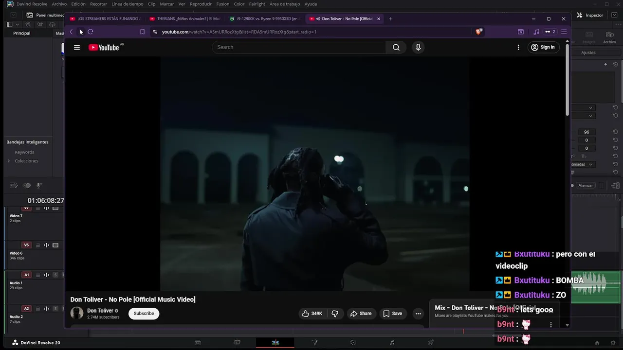Open the Fusion page in Resolve
The width and height of the screenshot is (623, 350).
(x=314, y=343)
